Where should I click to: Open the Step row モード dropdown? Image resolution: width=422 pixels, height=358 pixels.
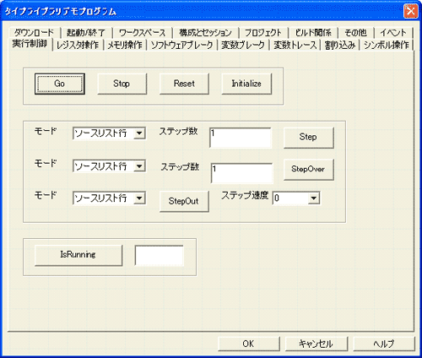click(109, 133)
